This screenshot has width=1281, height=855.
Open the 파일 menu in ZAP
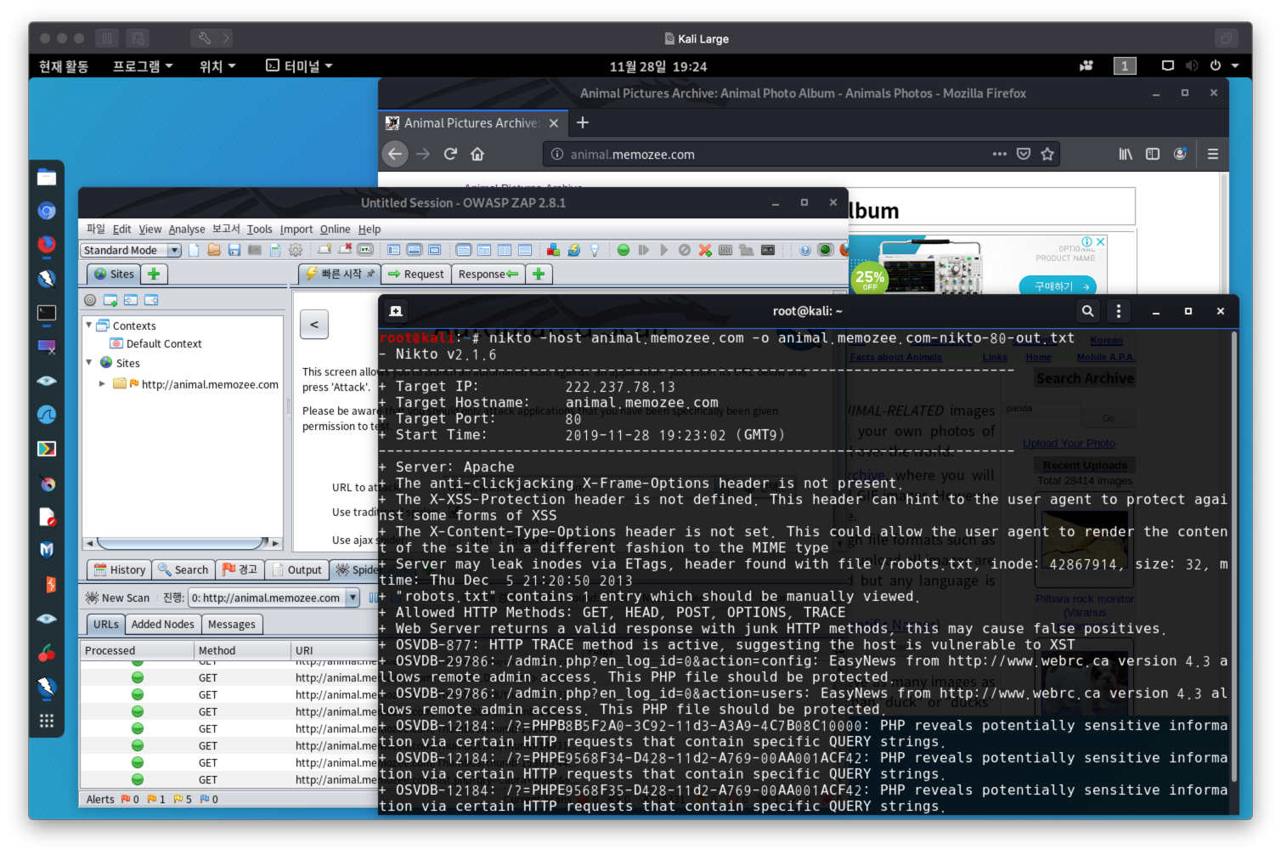[x=96, y=229]
